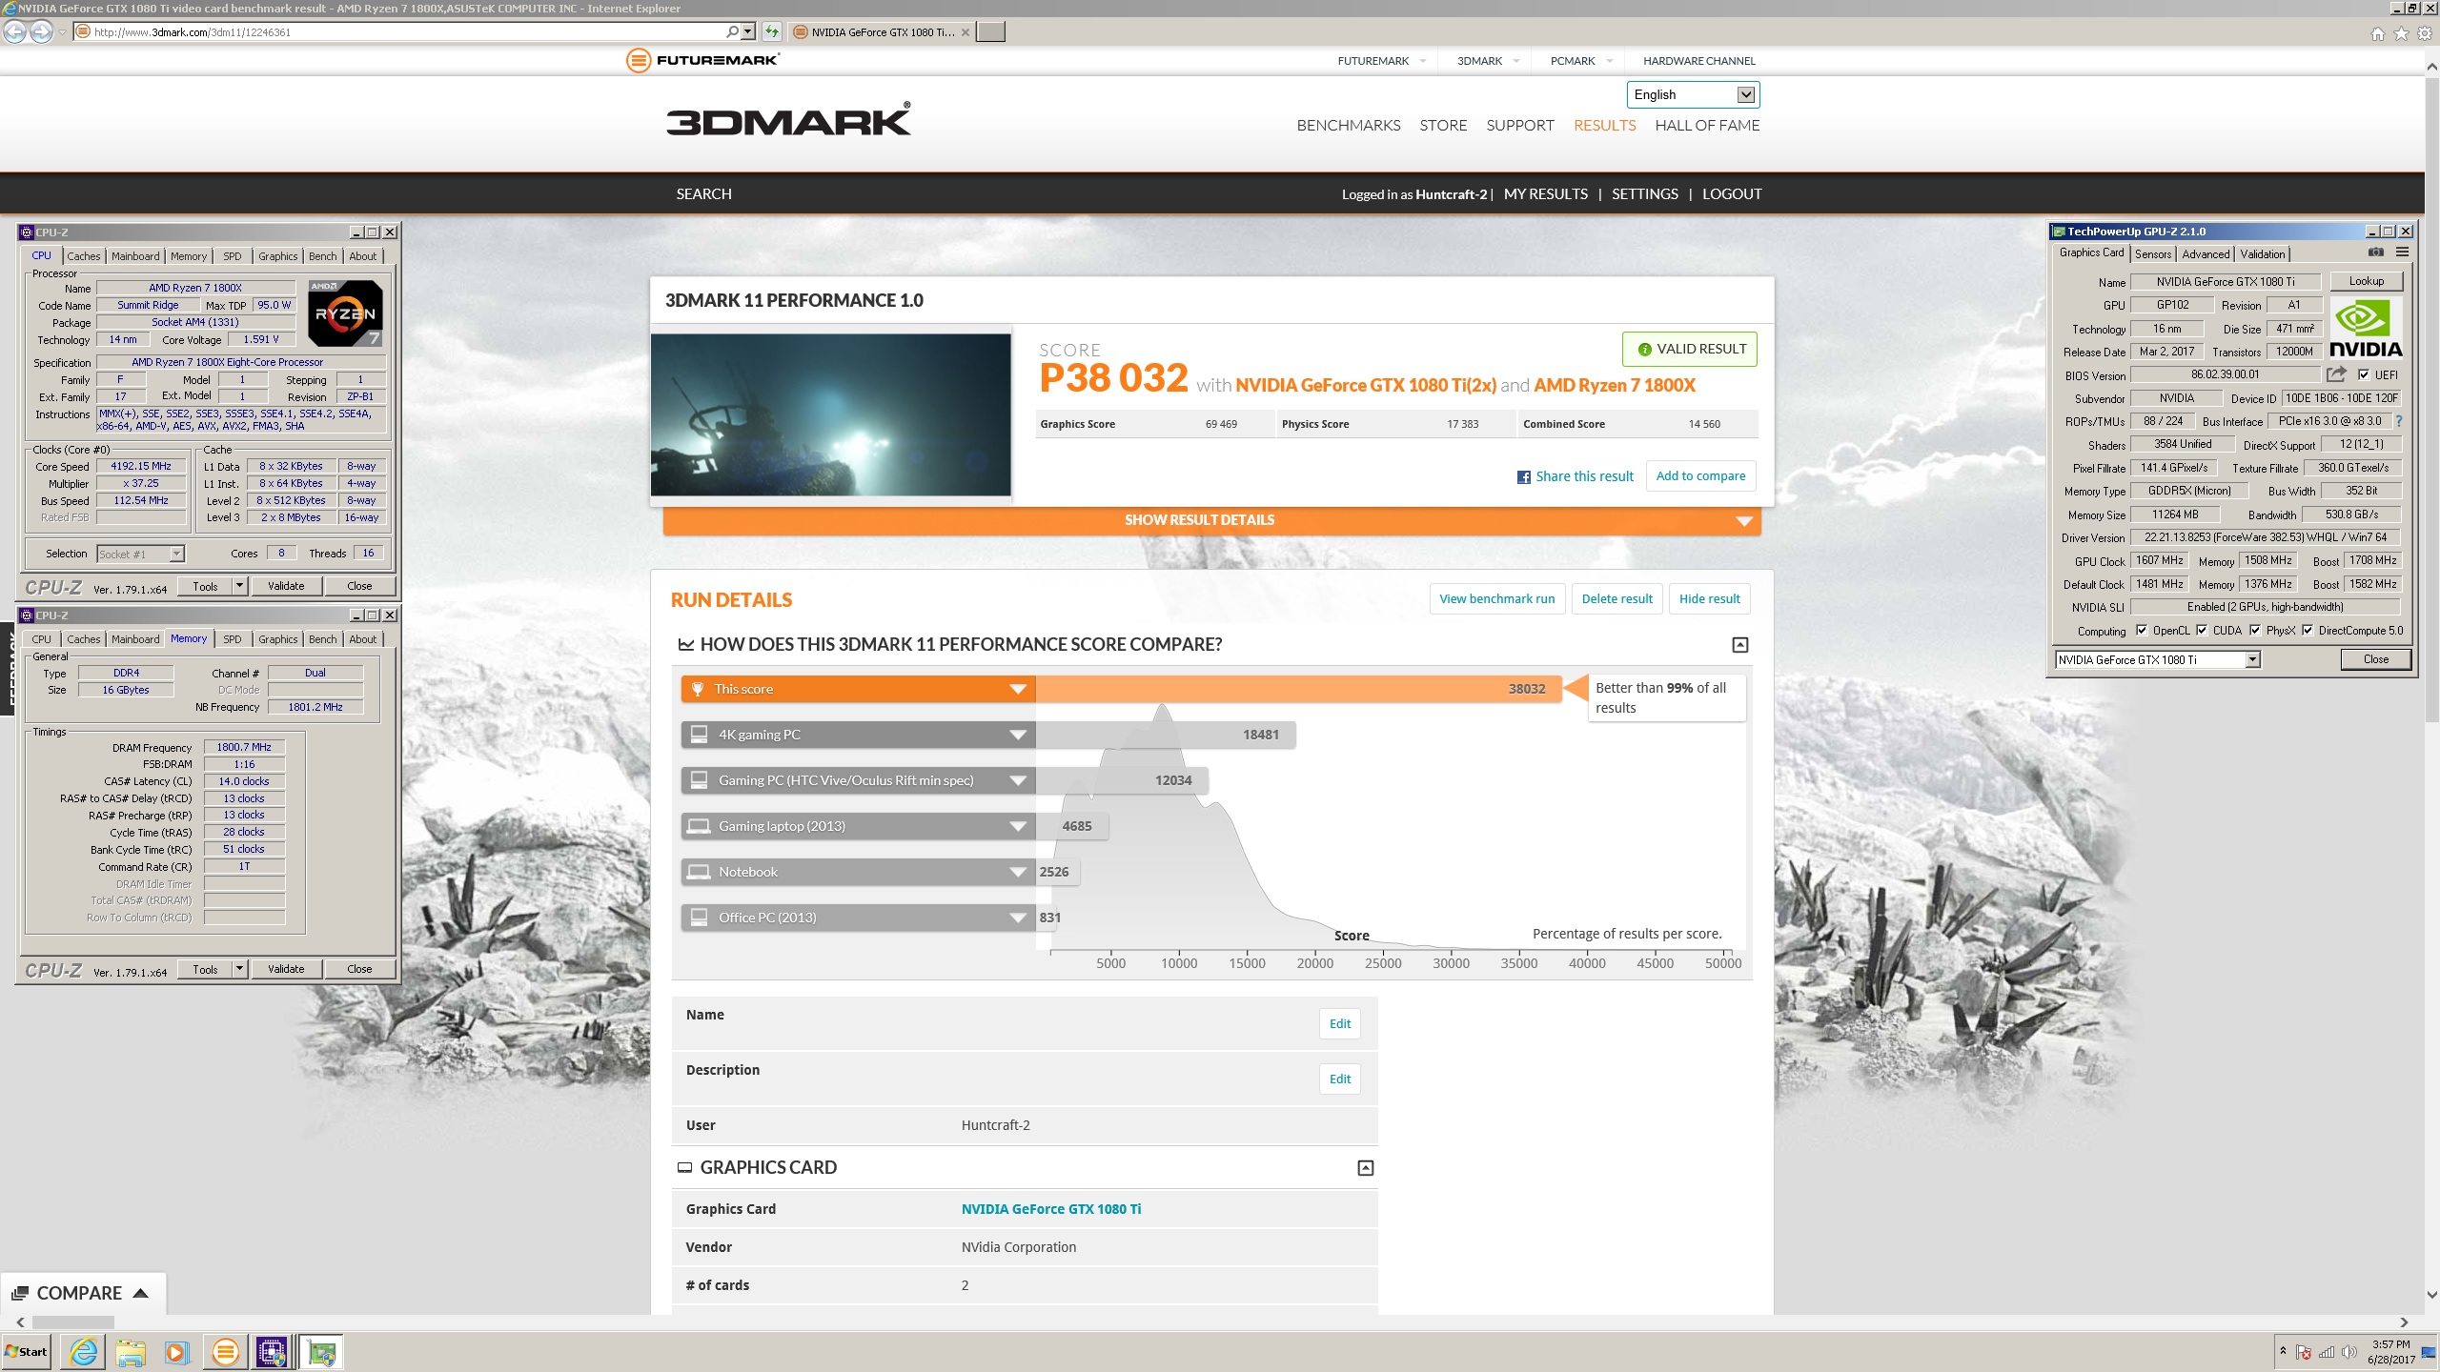Screen dimensions: 2440x1372
Task: Toggle the DirectCompute 5.0 checkbox
Action: pos(2308,630)
